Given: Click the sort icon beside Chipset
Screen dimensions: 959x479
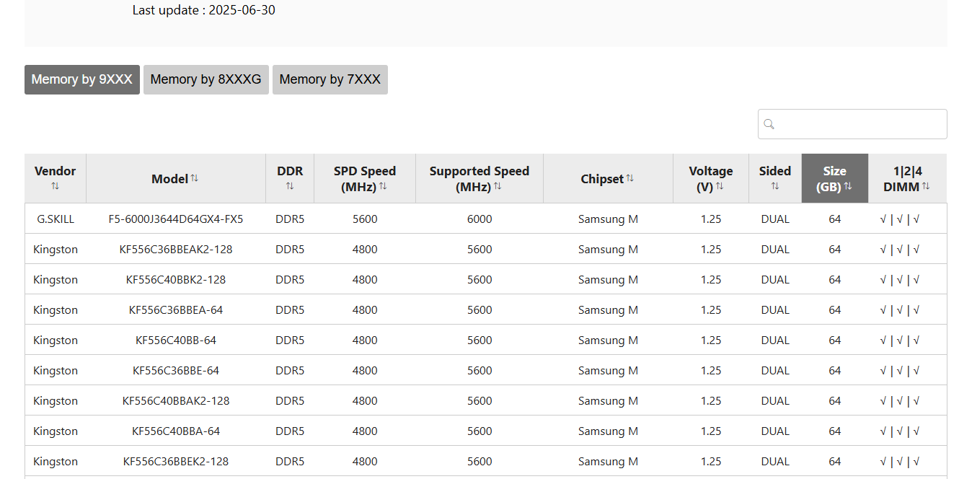Looking at the screenshot, I should 630,178.
